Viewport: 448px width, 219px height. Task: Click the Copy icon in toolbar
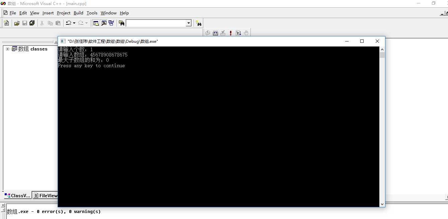click(50, 23)
